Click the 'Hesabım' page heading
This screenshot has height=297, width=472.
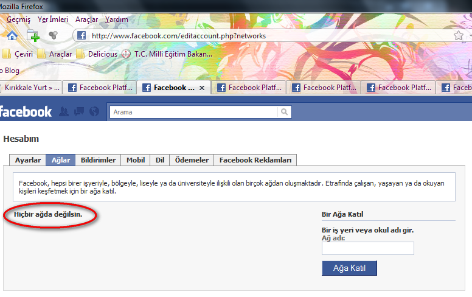tap(21, 139)
